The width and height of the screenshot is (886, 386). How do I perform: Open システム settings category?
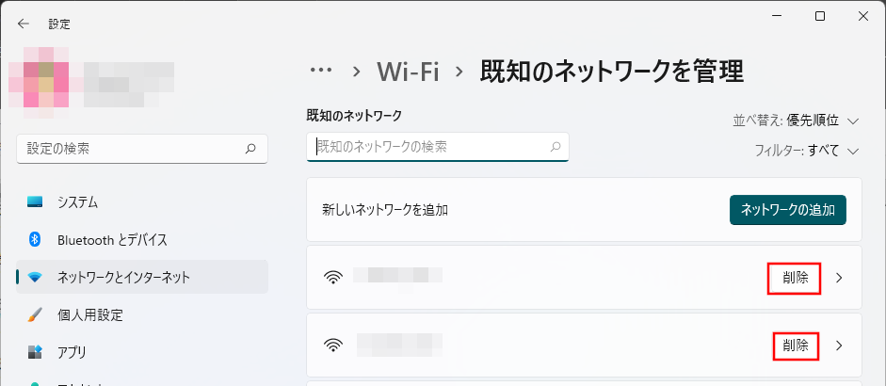[x=78, y=202]
